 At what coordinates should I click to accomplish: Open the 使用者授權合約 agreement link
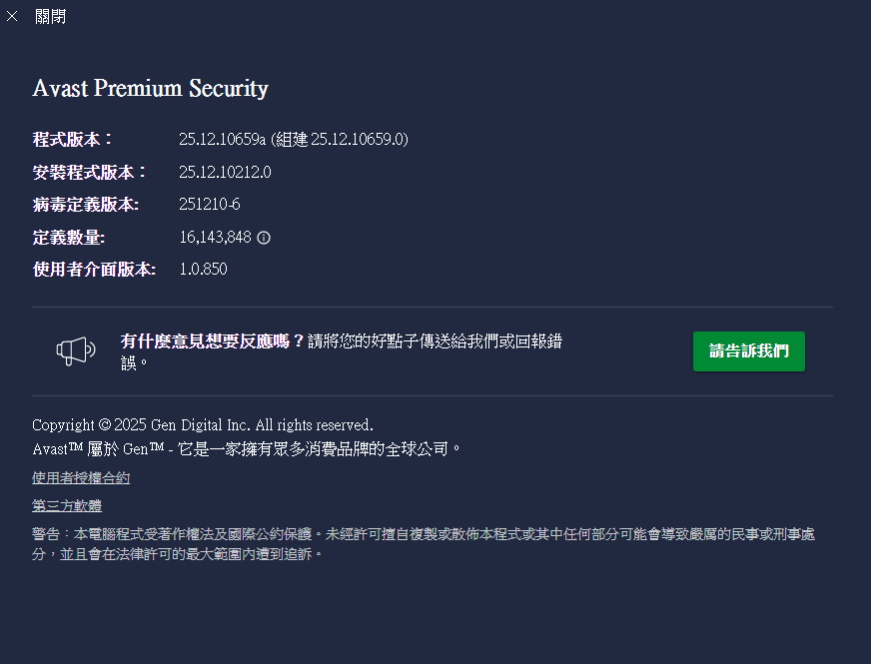click(80, 477)
